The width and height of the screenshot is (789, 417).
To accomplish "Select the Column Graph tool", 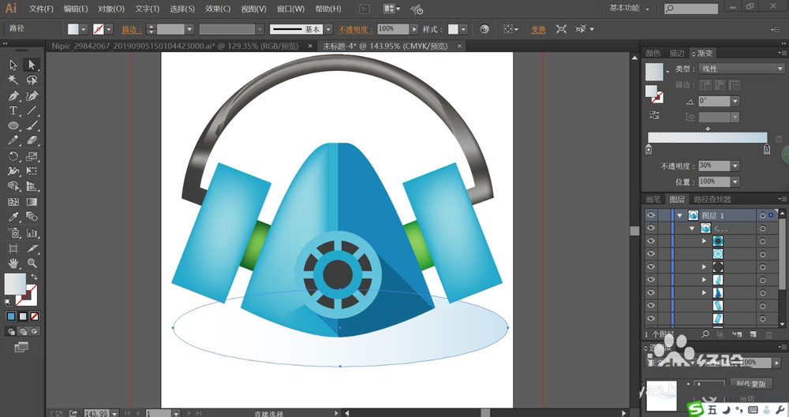I will (32, 233).
